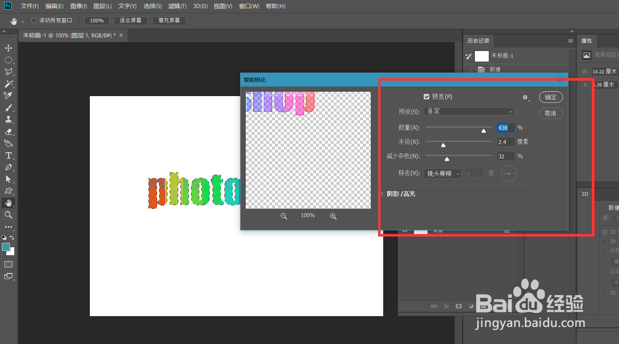The height and width of the screenshot is (344, 619).
Task: Select the Polygonal Lasso tool
Action: pyautogui.click(x=8, y=72)
